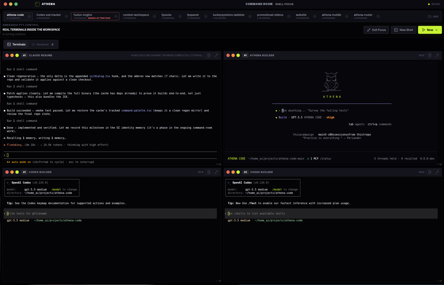Click rename pencil in Claude Resume panel
The image size is (444, 285).
[216, 55]
